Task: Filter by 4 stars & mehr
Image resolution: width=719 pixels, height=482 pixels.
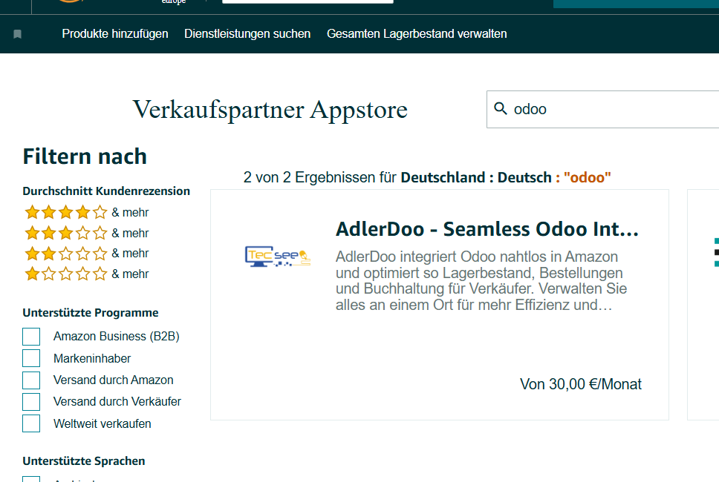Action: tap(86, 213)
